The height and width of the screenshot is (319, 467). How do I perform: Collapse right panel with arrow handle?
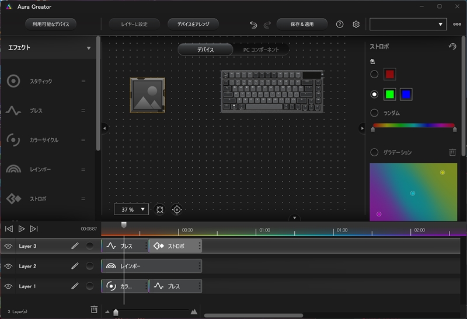362,128
